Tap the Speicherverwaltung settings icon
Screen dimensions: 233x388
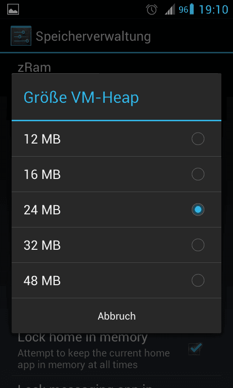21,36
